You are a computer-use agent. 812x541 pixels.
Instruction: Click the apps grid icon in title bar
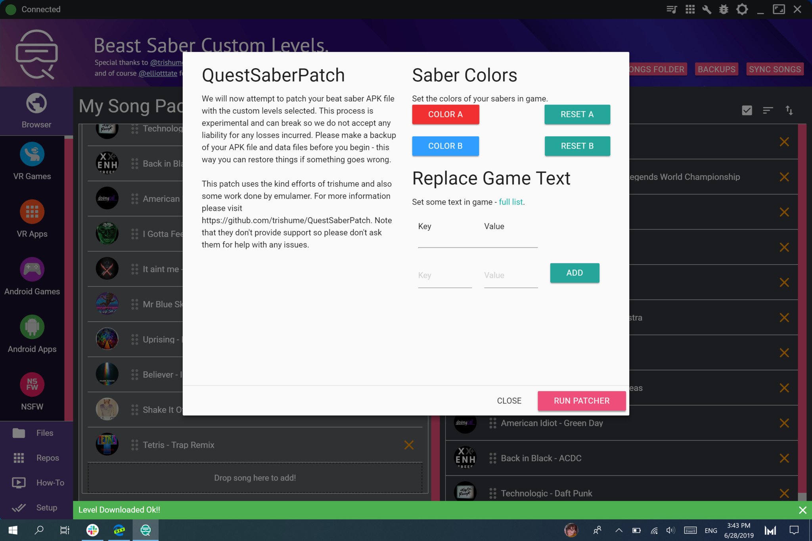[x=690, y=9]
